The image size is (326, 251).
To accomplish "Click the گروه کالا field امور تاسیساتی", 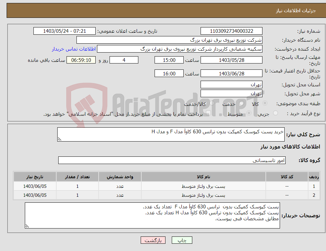I will (x=172, y=160).
